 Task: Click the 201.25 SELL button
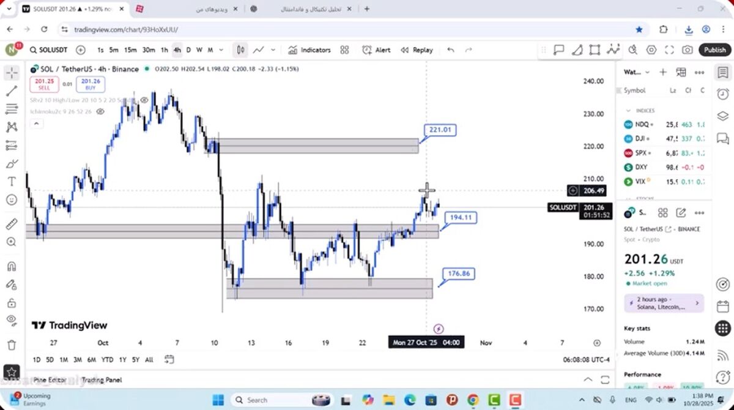pyautogui.click(x=44, y=84)
